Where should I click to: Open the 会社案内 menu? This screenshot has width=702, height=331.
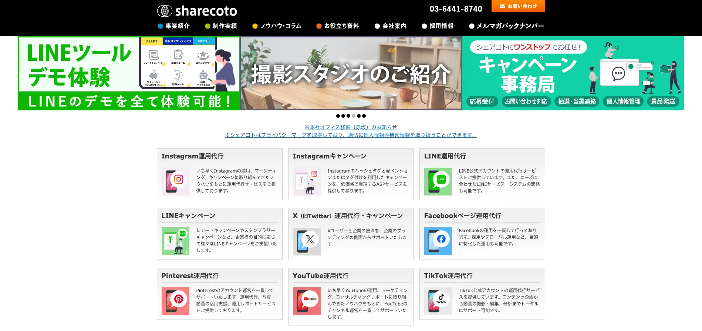click(x=391, y=26)
